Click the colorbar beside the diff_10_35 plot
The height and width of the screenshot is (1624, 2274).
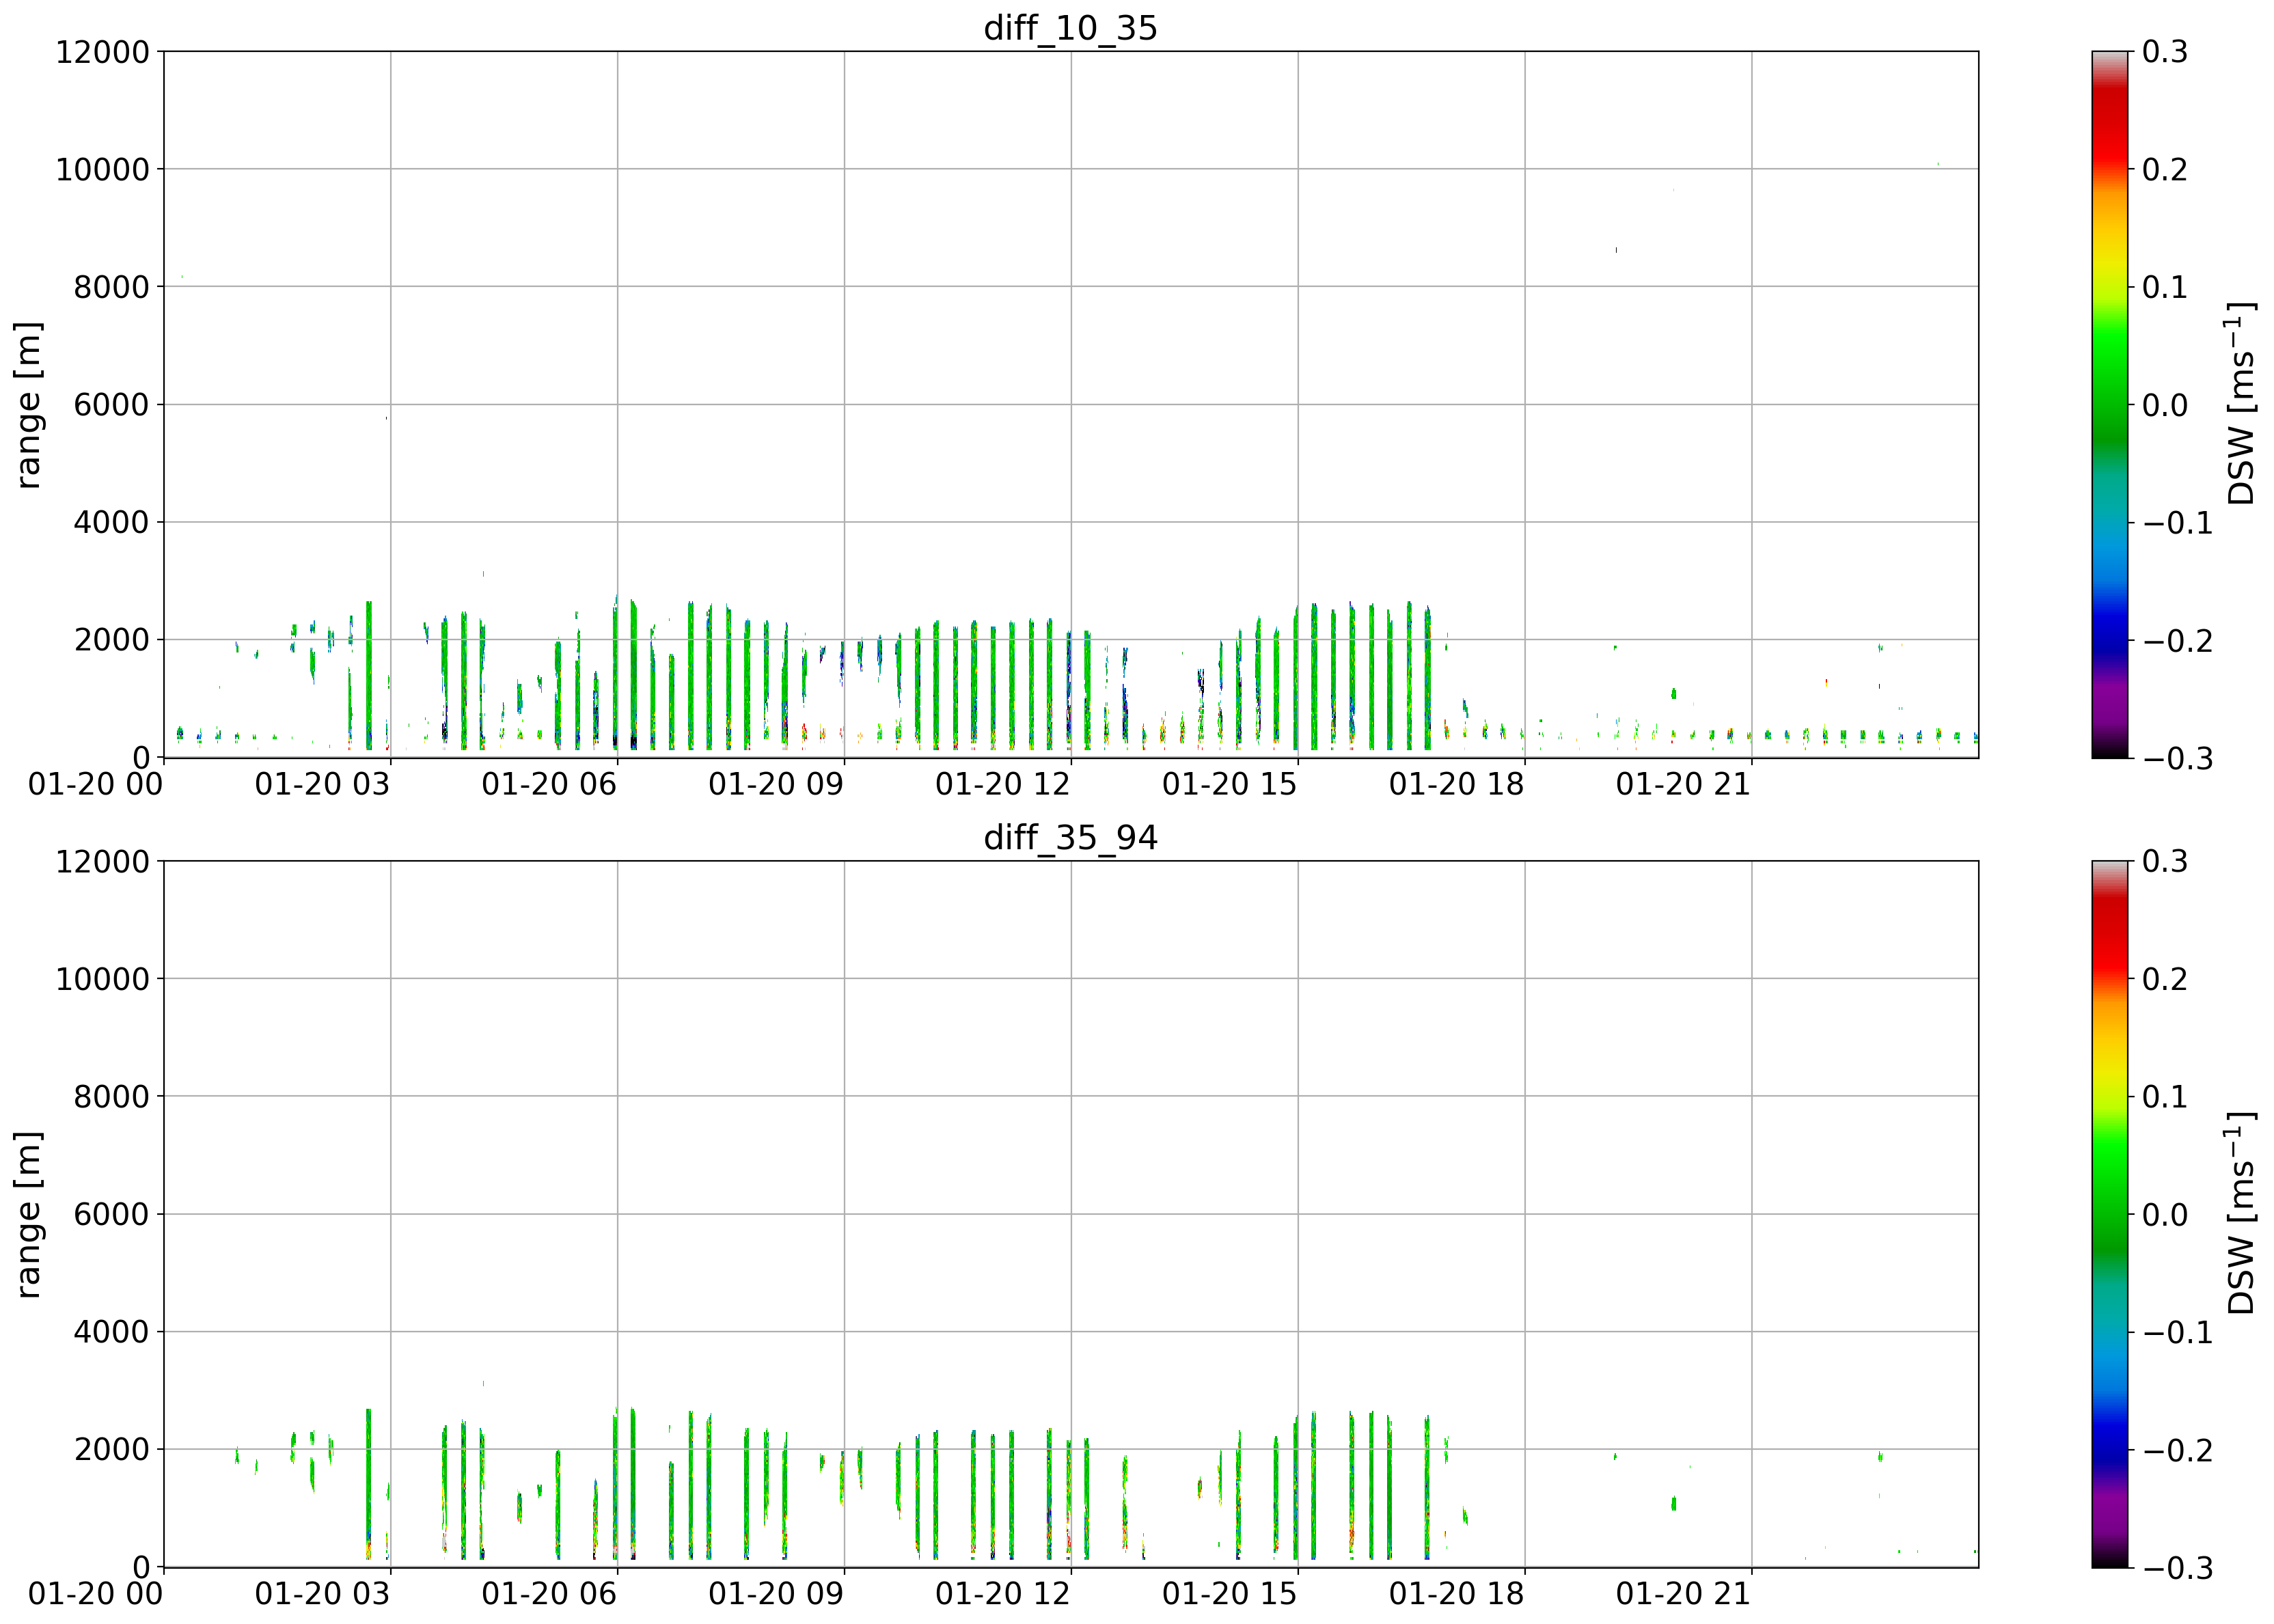click(x=2109, y=404)
